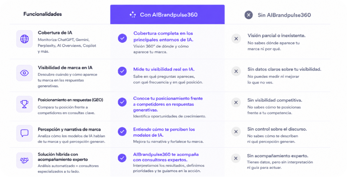Click the Funcionalidades heading

click(42, 14)
